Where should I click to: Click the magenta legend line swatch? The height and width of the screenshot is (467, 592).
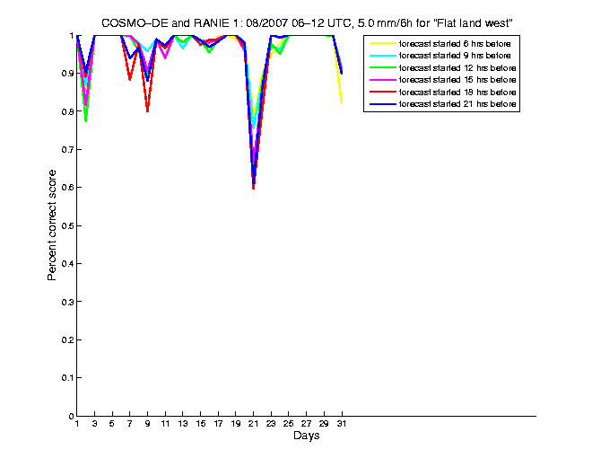(382, 80)
